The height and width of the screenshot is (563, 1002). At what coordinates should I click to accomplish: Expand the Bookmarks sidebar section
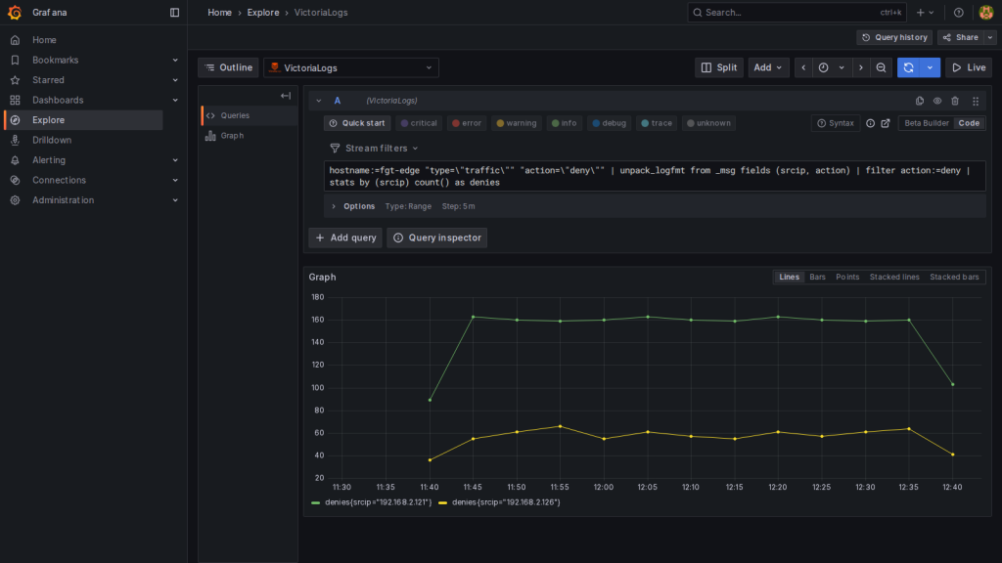[175, 60]
